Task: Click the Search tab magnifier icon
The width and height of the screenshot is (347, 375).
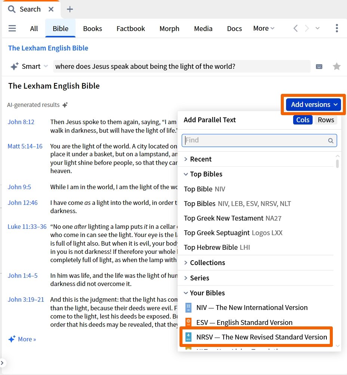Action: coord(12,9)
